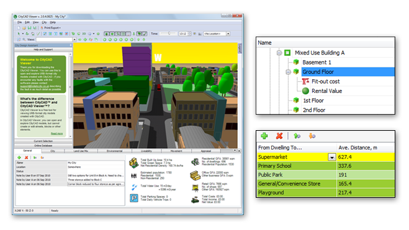Open the File menu

[20, 22]
